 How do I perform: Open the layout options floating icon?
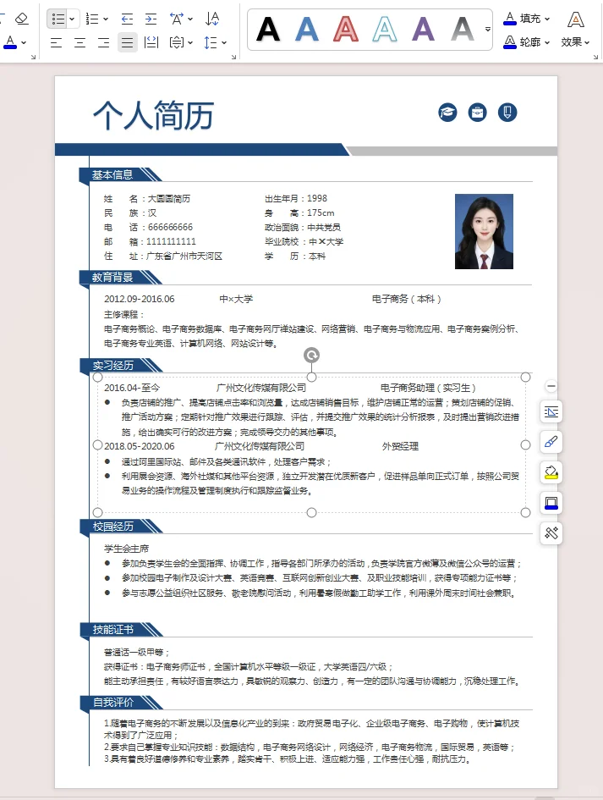point(551,411)
